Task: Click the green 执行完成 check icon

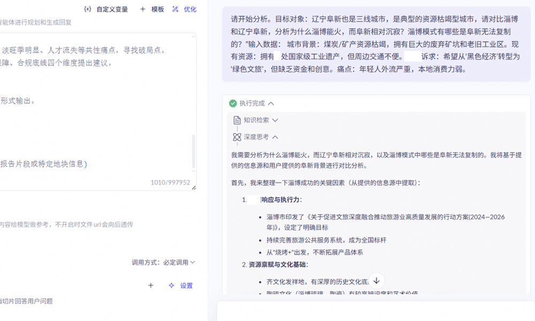Action: (233, 103)
